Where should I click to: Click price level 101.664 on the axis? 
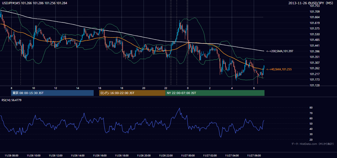pyautogui.click(x=315, y=17)
